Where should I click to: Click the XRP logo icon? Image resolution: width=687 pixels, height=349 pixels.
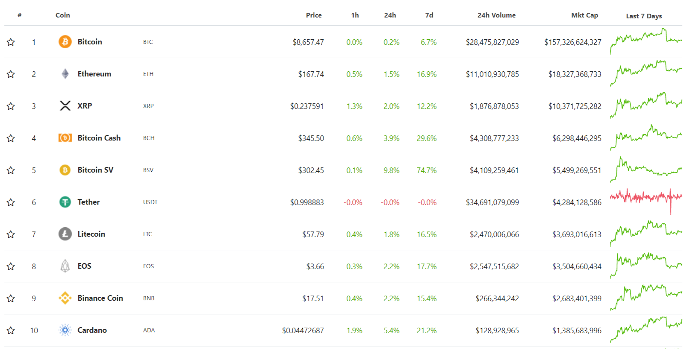point(65,106)
